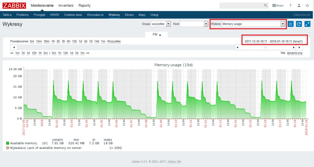Viewport: 314px width, 167px height.
Task: Open the Raporty menu
Action: [85, 6]
